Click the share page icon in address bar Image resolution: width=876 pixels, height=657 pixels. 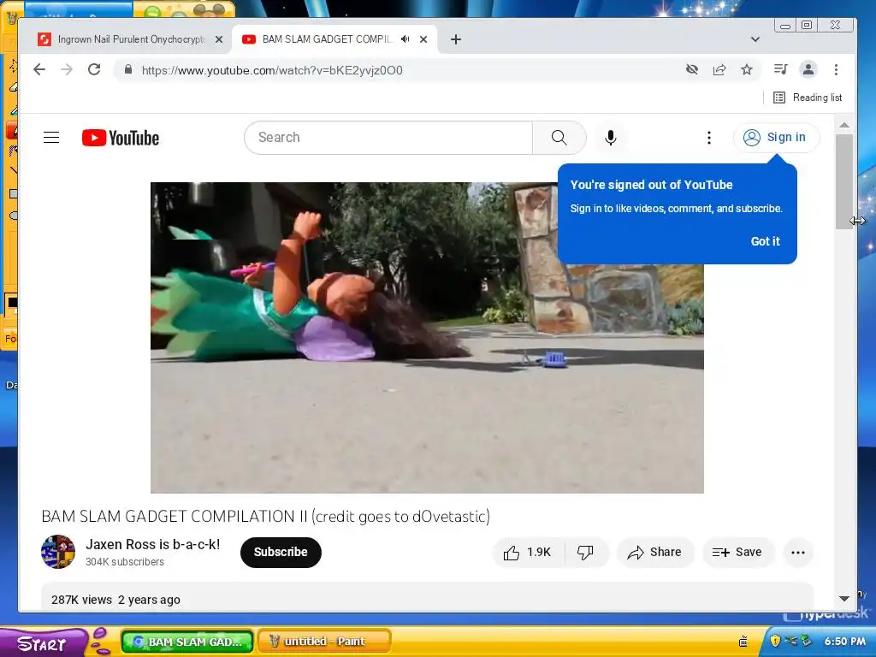719,70
